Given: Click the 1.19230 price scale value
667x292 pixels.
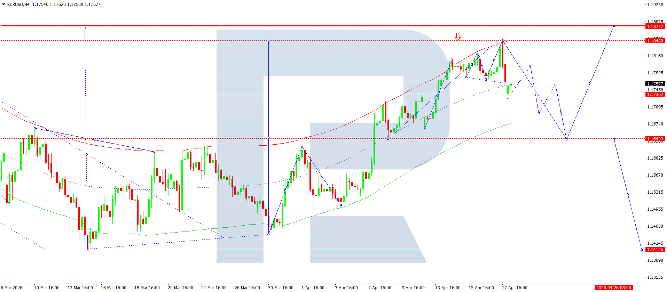Looking at the screenshot, I should [x=655, y=5].
